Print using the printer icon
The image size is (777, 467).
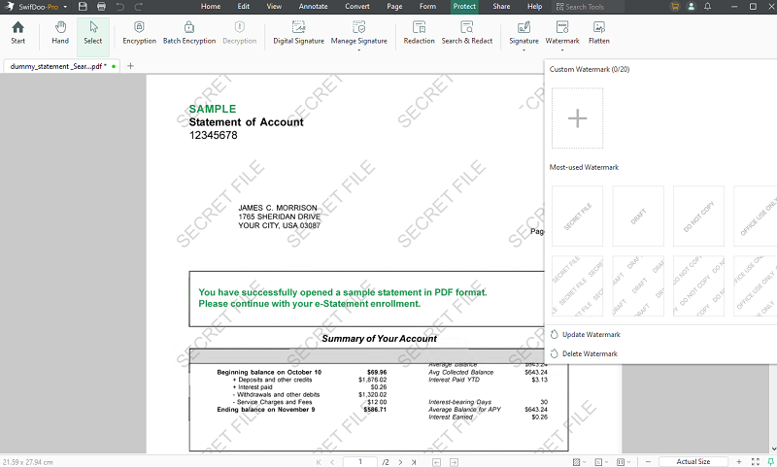tap(101, 7)
